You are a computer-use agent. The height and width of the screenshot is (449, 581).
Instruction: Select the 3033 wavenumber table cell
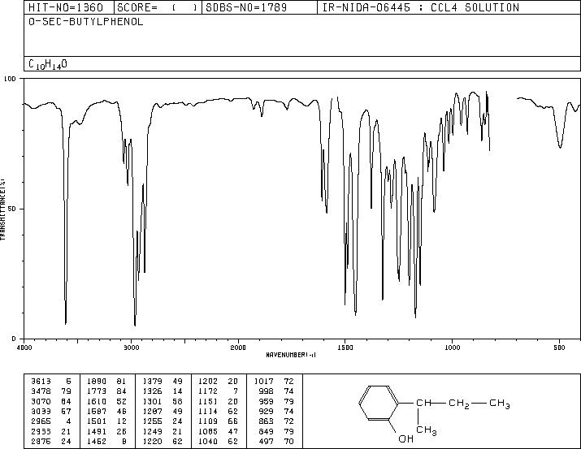(41, 411)
